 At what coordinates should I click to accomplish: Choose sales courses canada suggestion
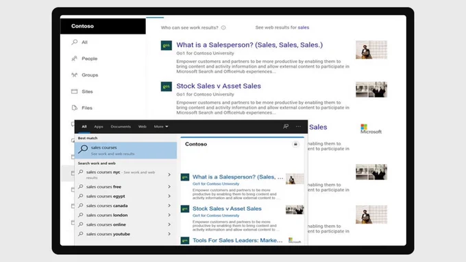(x=125, y=205)
